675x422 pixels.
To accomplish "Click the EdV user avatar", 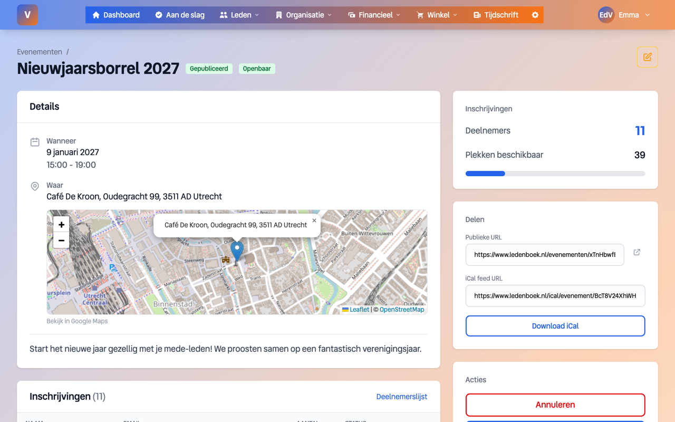I will click(x=606, y=15).
